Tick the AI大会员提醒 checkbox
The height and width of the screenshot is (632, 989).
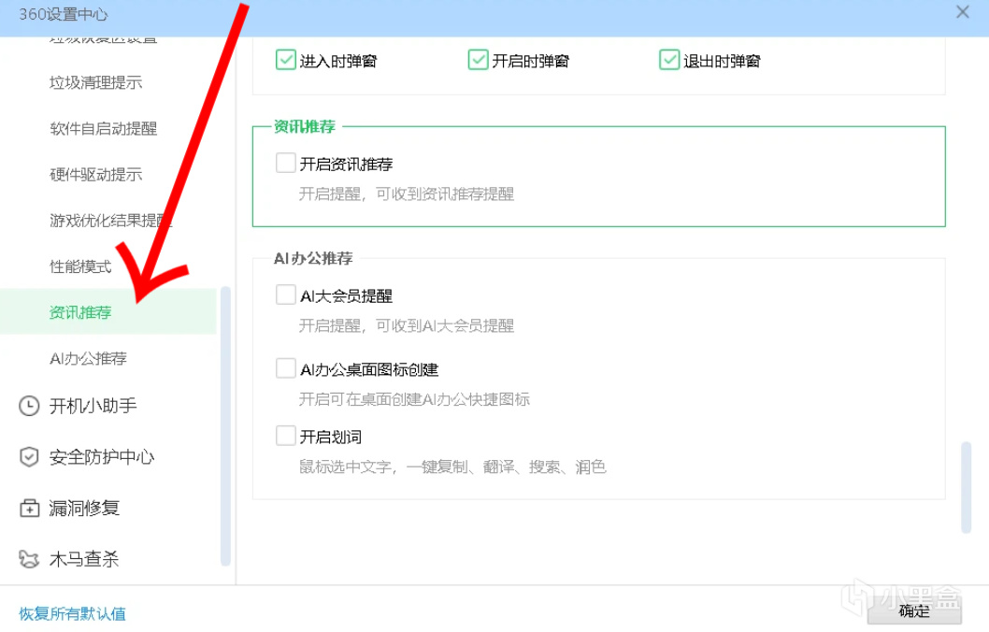coord(286,294)
